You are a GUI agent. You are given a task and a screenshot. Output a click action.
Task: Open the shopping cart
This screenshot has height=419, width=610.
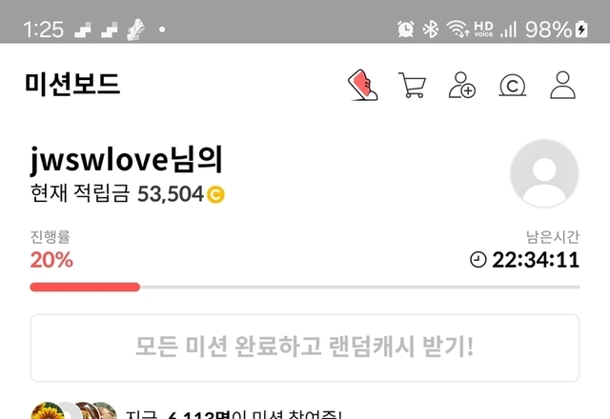pyautogui.click(x=412, y=85)
